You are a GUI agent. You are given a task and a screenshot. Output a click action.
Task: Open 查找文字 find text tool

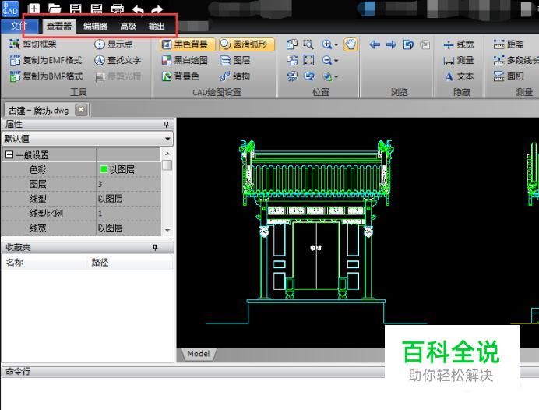(118, 60)
